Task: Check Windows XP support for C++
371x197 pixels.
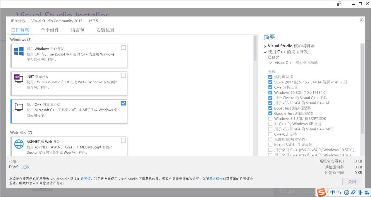Action: pos(270,124)
